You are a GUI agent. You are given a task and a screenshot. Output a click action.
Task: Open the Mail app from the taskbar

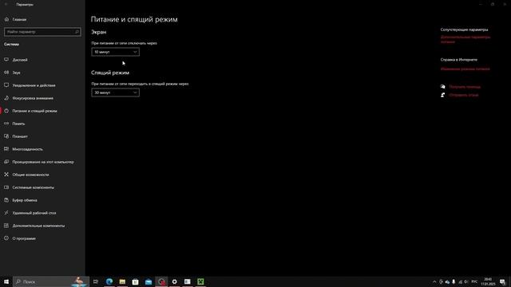(x=149, y=281)
